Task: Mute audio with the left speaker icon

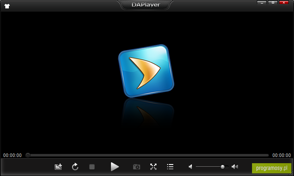Action: point(190,167)
